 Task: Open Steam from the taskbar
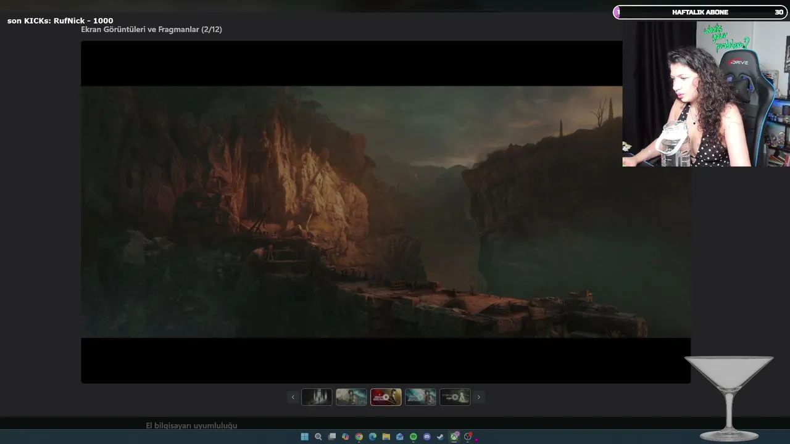pyautogui.click(x=440, y=437)
